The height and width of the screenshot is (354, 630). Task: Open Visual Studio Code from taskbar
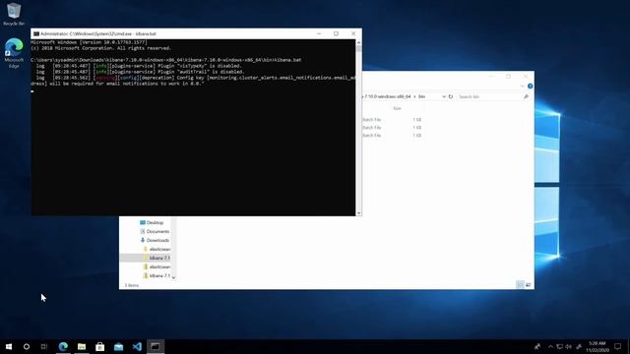pyautogui.click(x=137, y=346)
